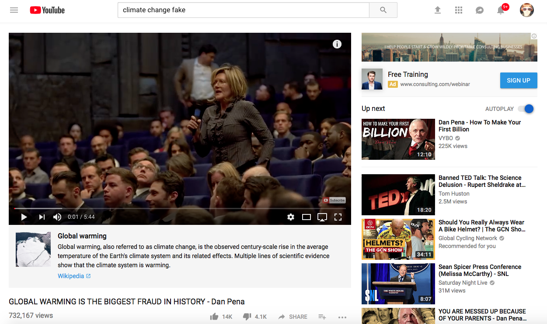Open the messages share icon
The image size is (547, 324).
[480, 10]
